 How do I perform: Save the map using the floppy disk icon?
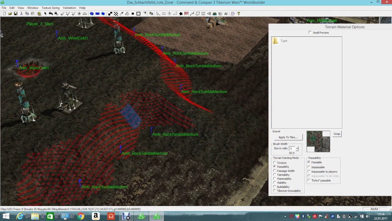tap(16, 14)
